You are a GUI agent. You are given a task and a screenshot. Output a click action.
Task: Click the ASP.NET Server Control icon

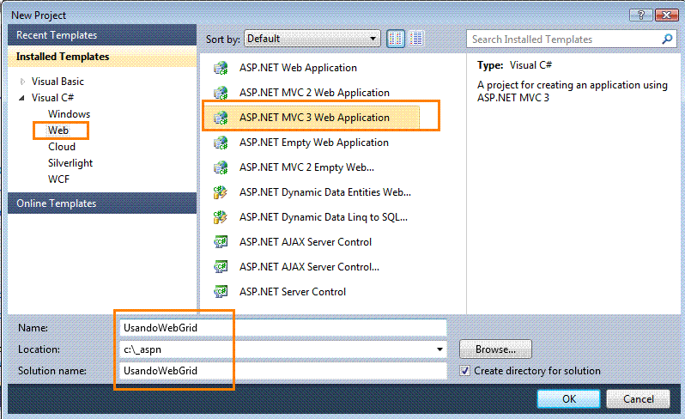point(221,292)
